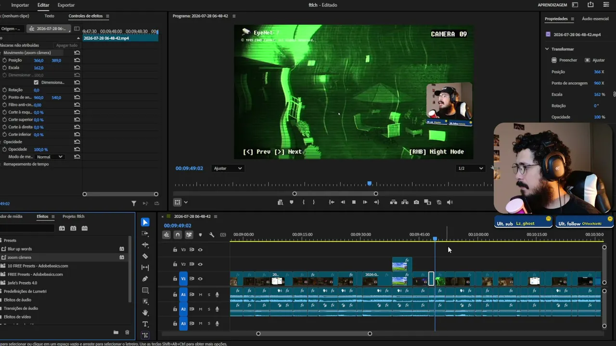Select the Razor tool
The width and height of the screenshot is (616, 346).
click(145, 256)
